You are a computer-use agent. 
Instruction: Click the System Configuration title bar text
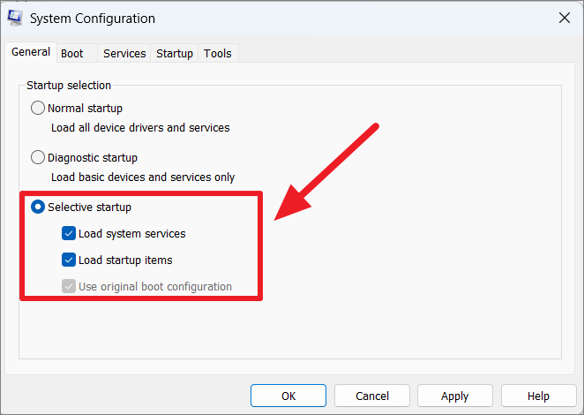[x=93, y=19]
